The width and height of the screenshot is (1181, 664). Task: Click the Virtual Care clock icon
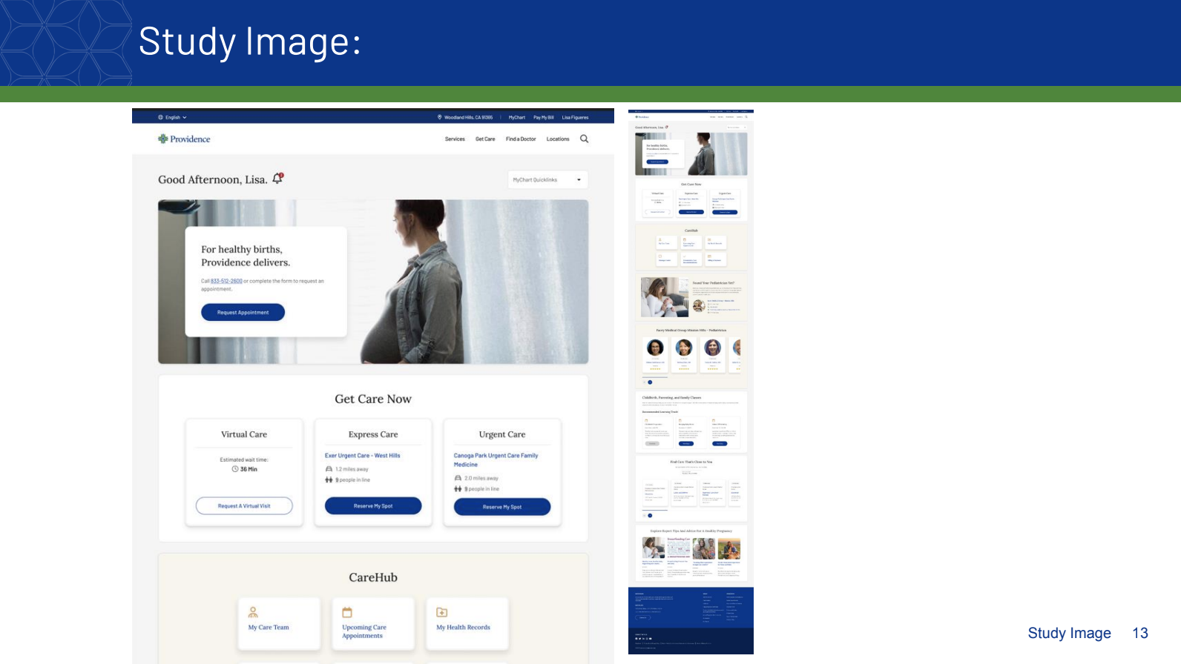coord(235,469)
